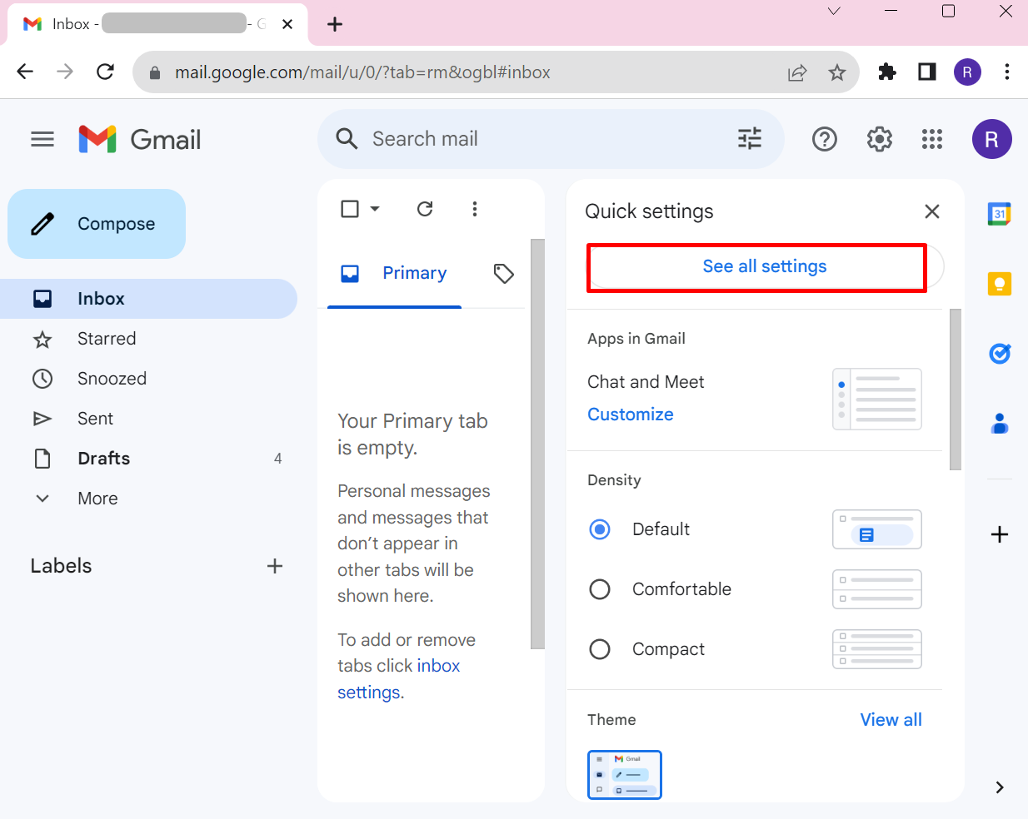
Task: Tick the select all messages checkbox
Action: 350,209
